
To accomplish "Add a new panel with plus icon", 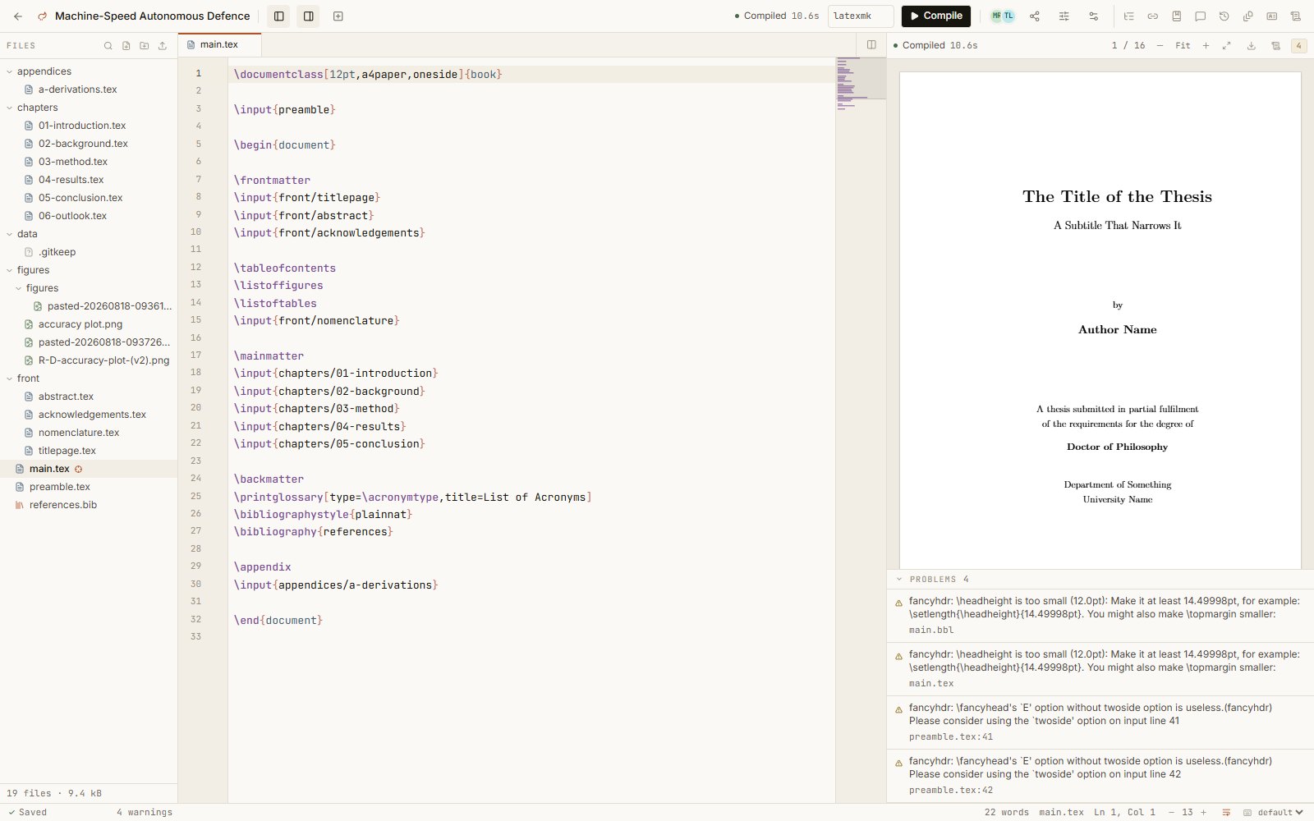I will point(338,16).
